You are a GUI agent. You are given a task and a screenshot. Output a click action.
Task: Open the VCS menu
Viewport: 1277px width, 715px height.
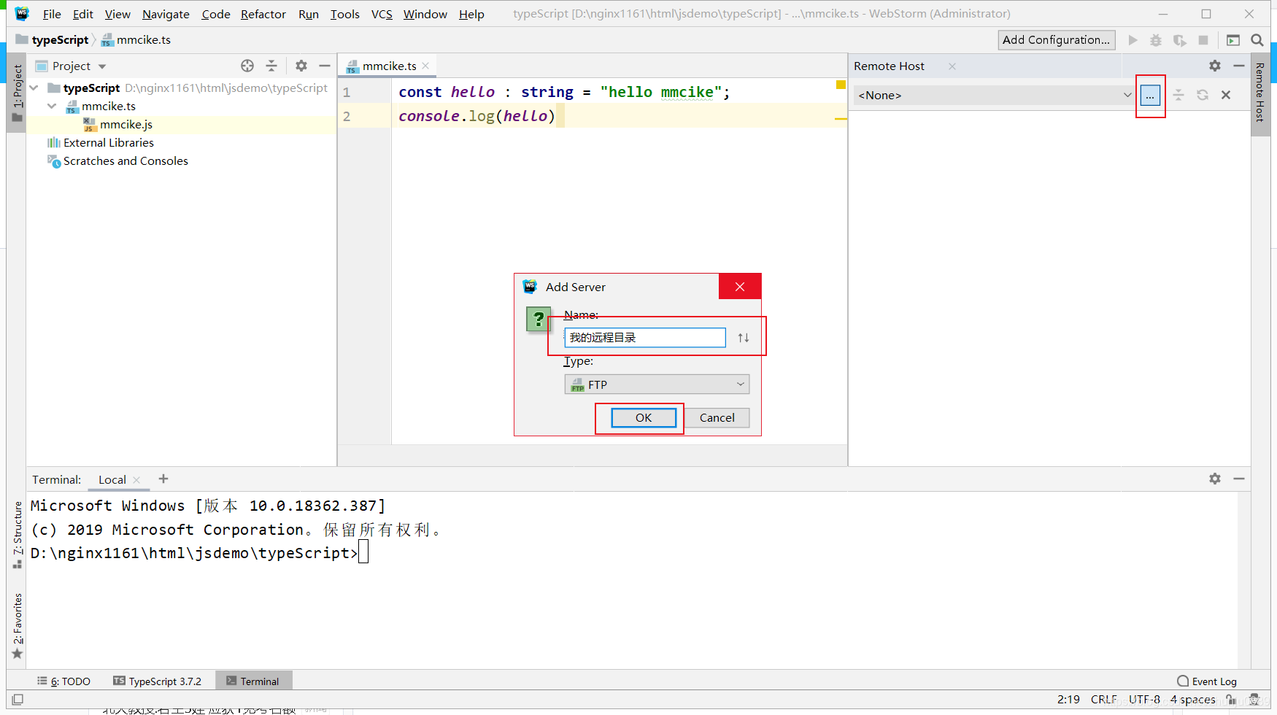click(x=382, y=14)
